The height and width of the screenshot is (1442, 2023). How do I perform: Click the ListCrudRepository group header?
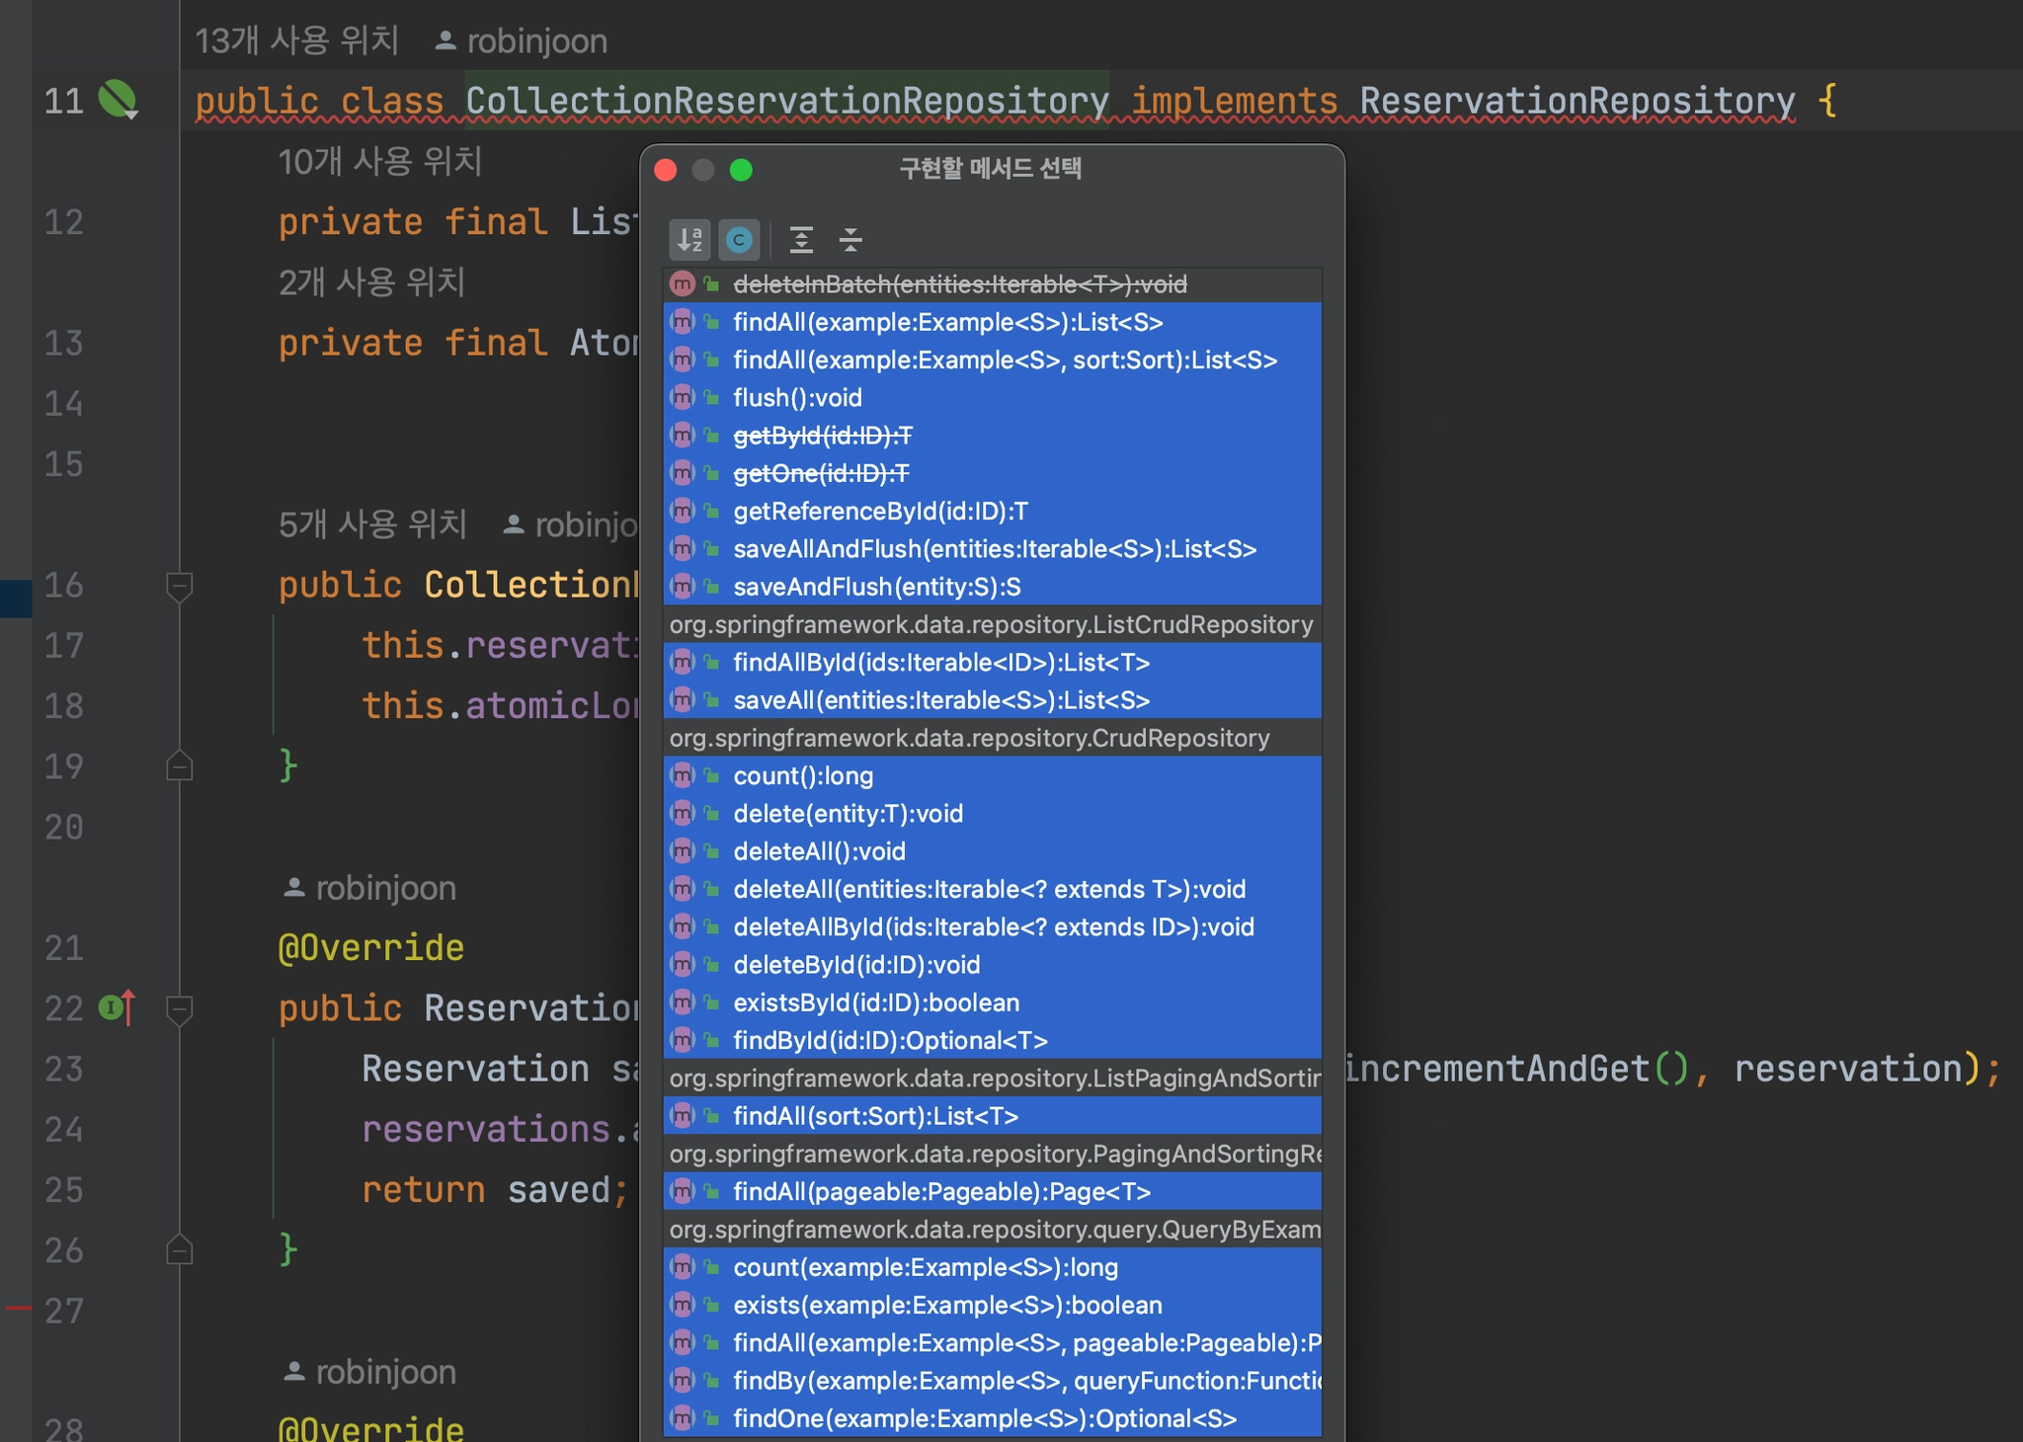click(x=991, y=625)
